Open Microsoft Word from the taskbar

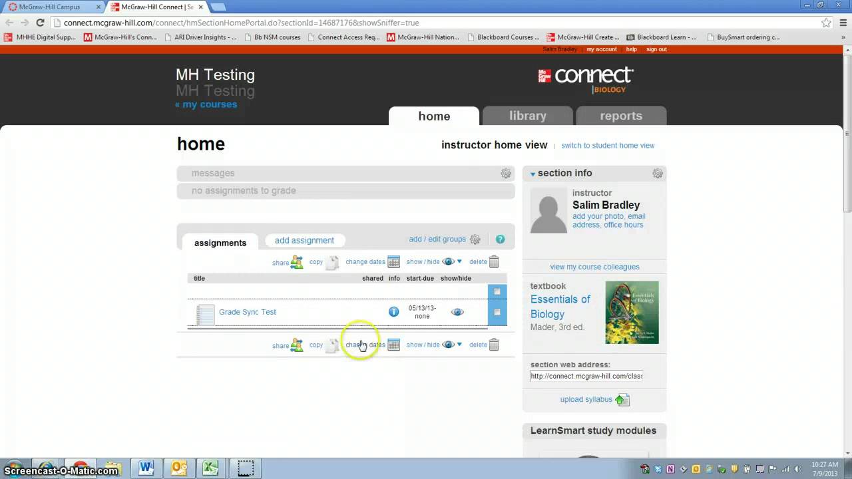click(x=146, y=468)
